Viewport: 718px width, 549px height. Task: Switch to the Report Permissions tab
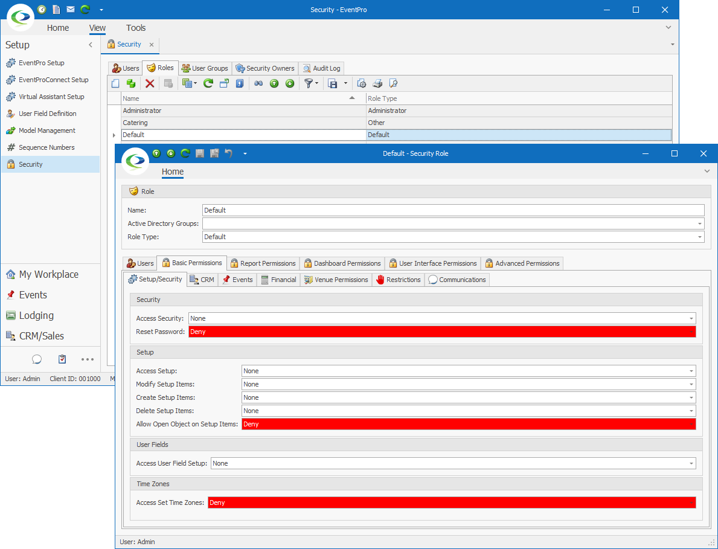click(x=263, y=263)
